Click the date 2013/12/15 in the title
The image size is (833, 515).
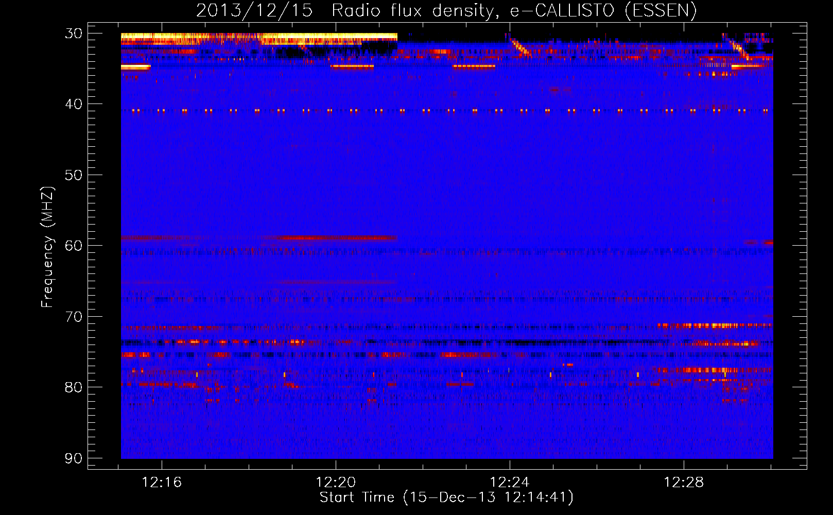tap(254, 10)
